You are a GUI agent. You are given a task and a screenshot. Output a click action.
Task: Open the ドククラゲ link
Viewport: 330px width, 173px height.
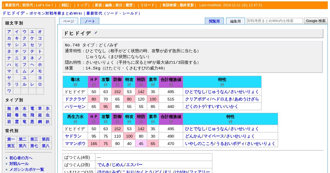coord(75,99)
